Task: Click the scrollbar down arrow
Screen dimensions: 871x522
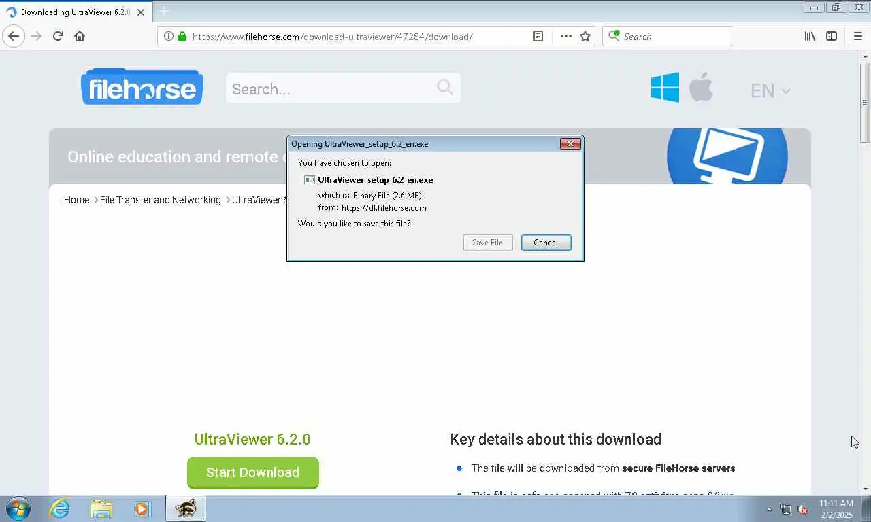Action: (x=865, y=489)
